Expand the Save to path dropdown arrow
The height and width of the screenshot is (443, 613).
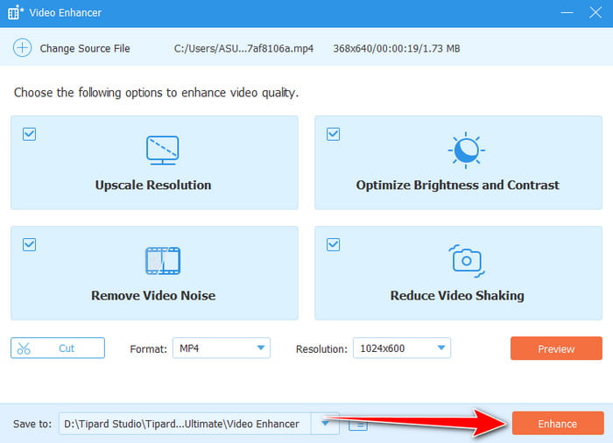pyautogui.click(x=326, y=424)
